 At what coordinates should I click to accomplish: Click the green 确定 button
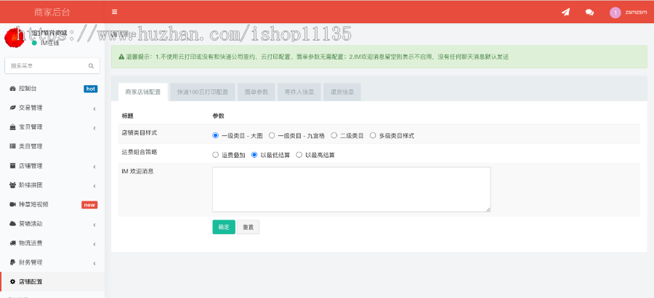223,227
